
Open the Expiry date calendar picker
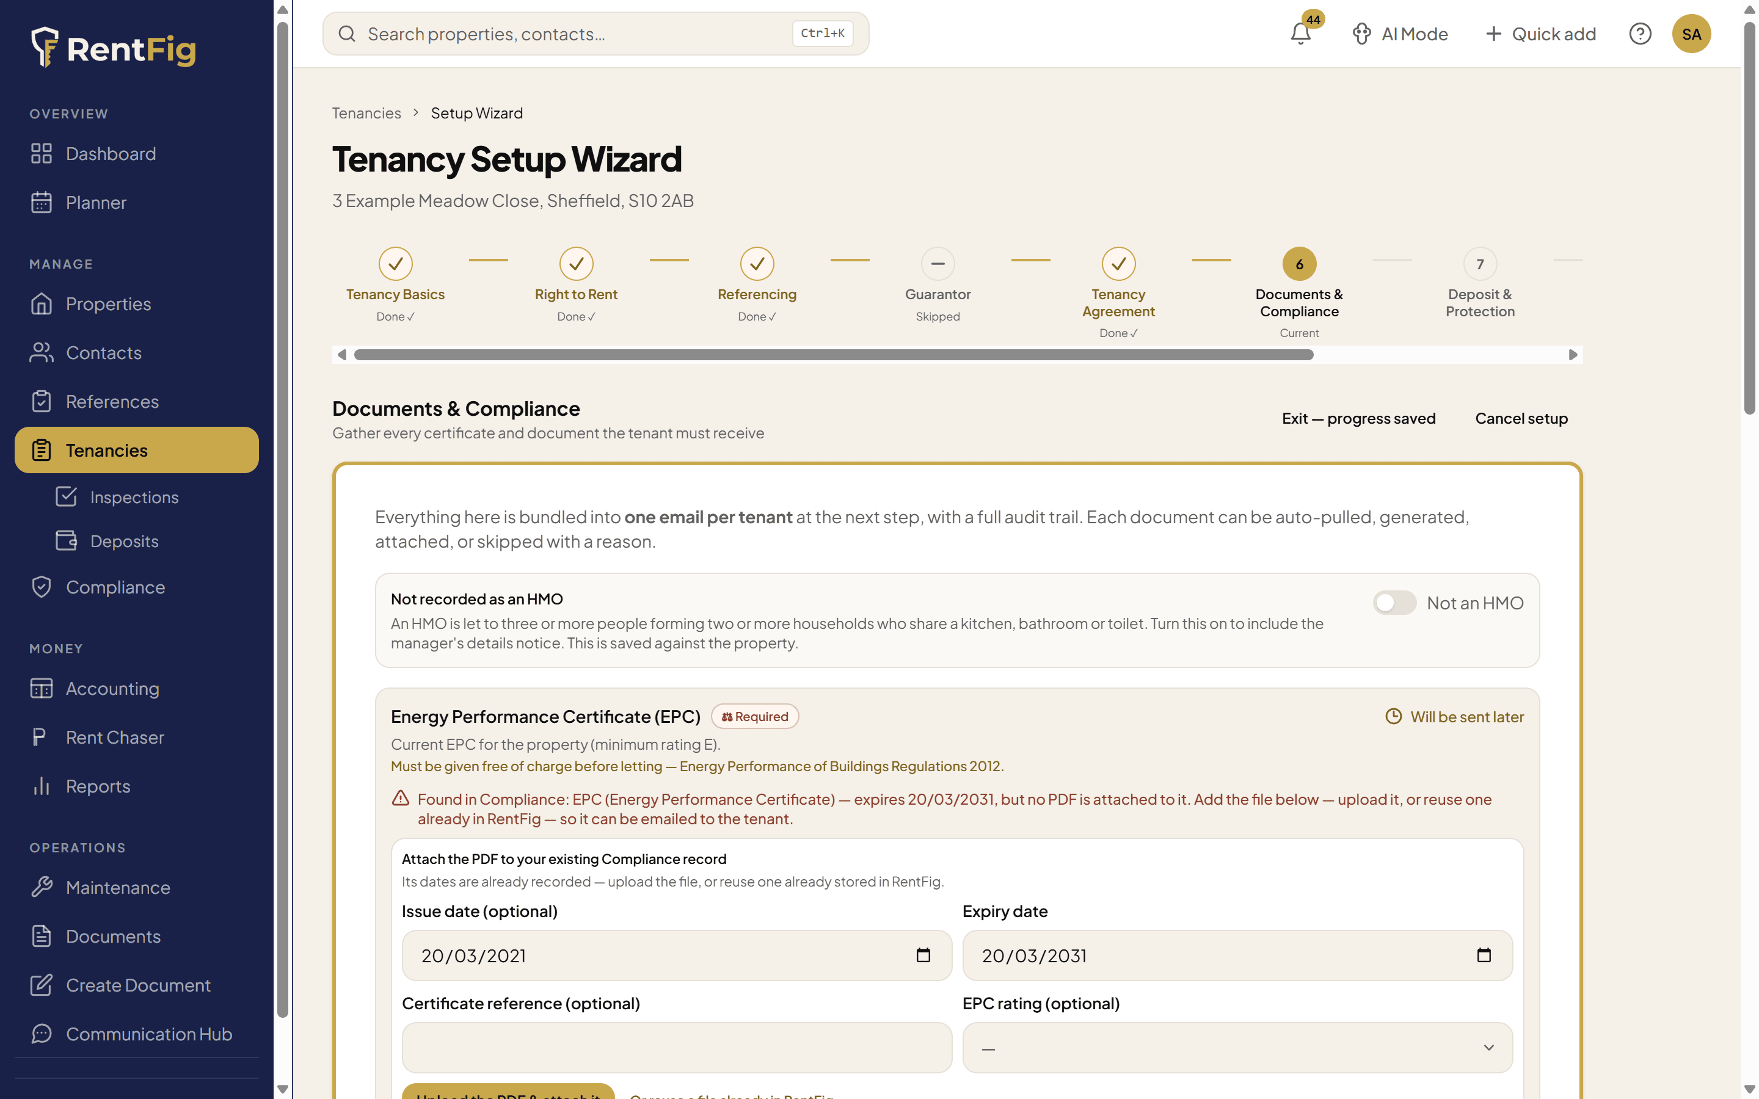[x=1484, y=955]
